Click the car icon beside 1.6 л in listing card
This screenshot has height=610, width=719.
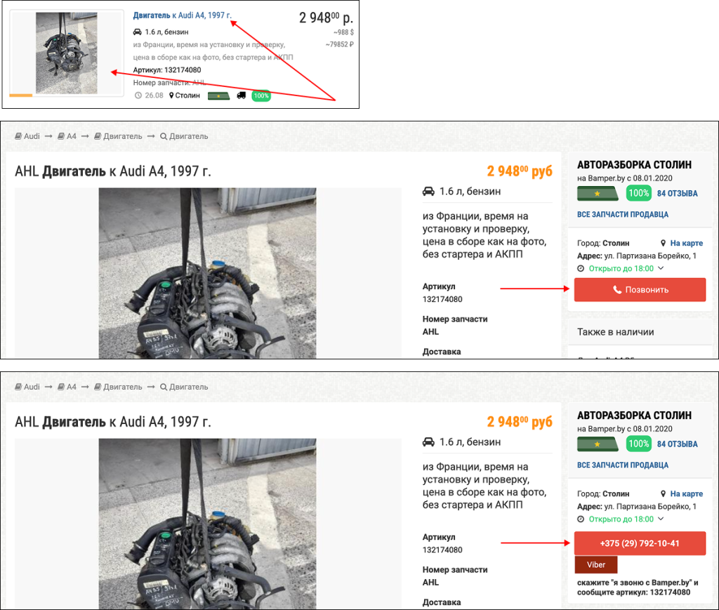point(137,32)
